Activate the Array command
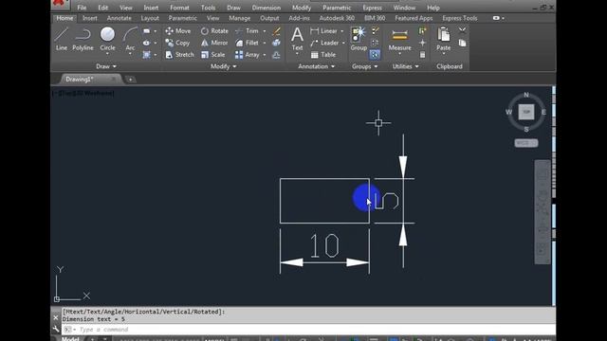Viewport: 607px width, 341px height. point(248,55)
